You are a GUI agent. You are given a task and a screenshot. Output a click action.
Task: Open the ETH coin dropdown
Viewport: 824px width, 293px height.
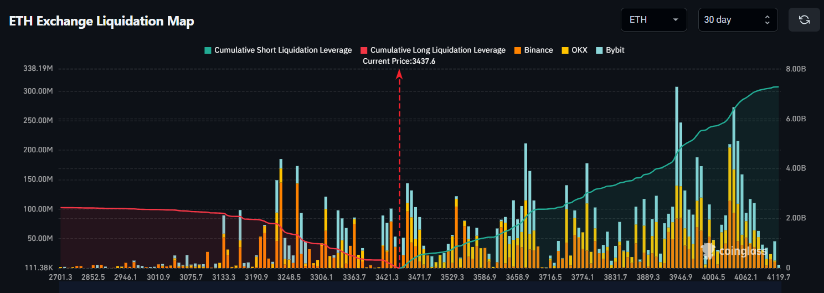point(653,20)
